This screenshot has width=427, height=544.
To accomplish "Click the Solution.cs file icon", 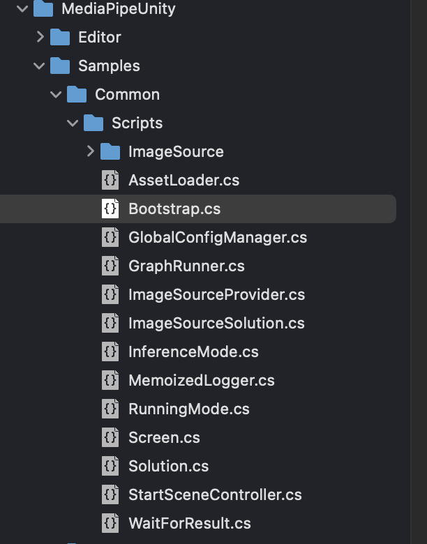I will pyautogui.click(x=110, y=466).
